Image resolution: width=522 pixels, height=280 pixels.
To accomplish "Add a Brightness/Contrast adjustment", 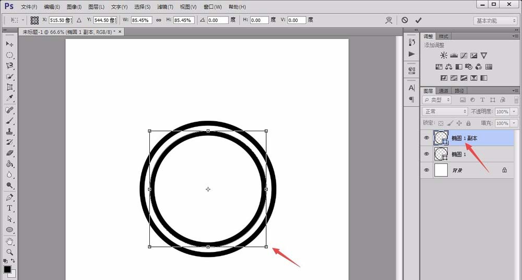I will click(443, 55).
